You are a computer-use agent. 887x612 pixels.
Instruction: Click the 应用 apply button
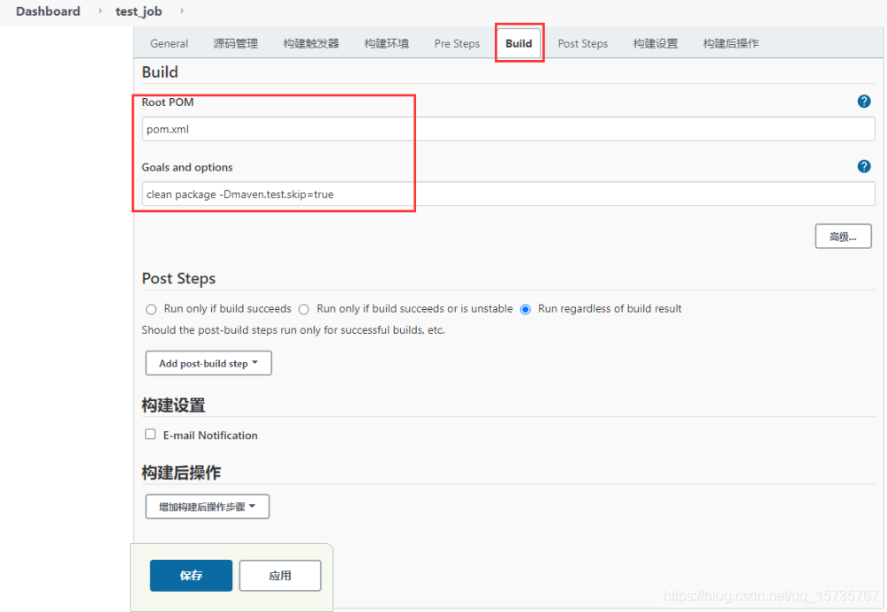click(280, 576)
